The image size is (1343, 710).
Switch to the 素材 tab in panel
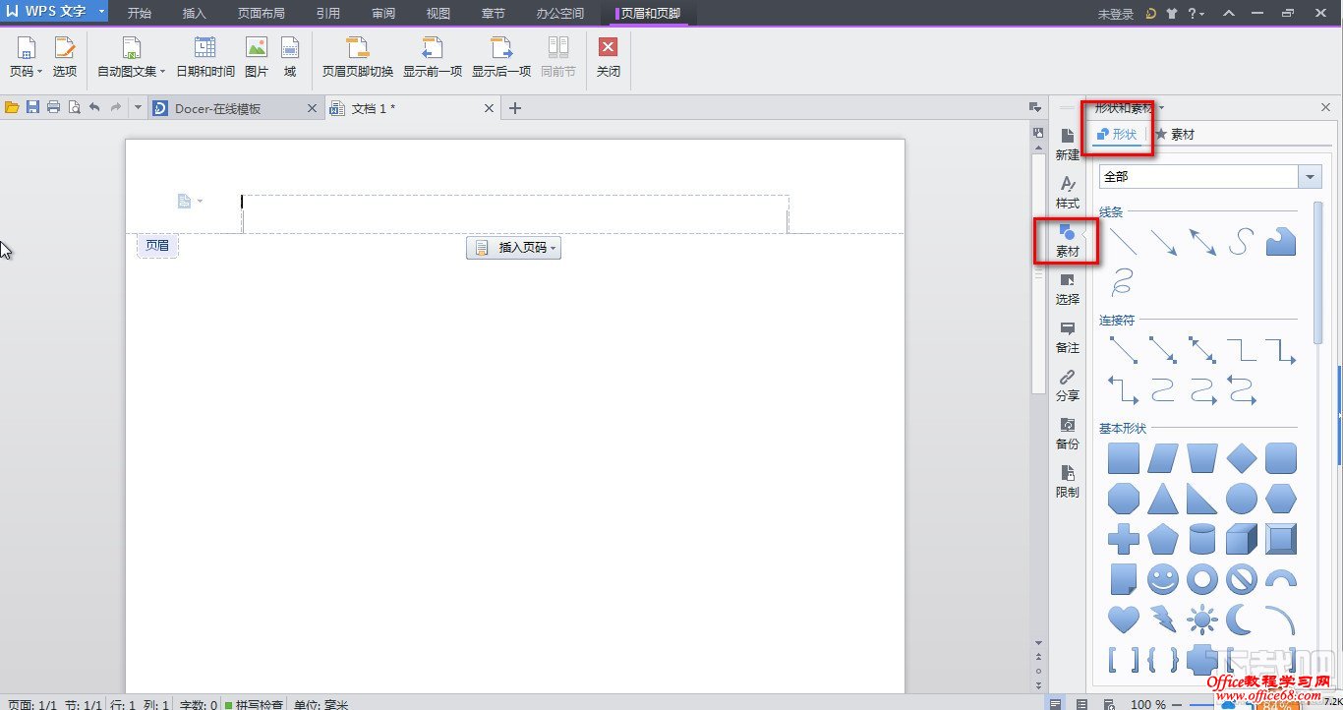click(x=1175, y=135)
